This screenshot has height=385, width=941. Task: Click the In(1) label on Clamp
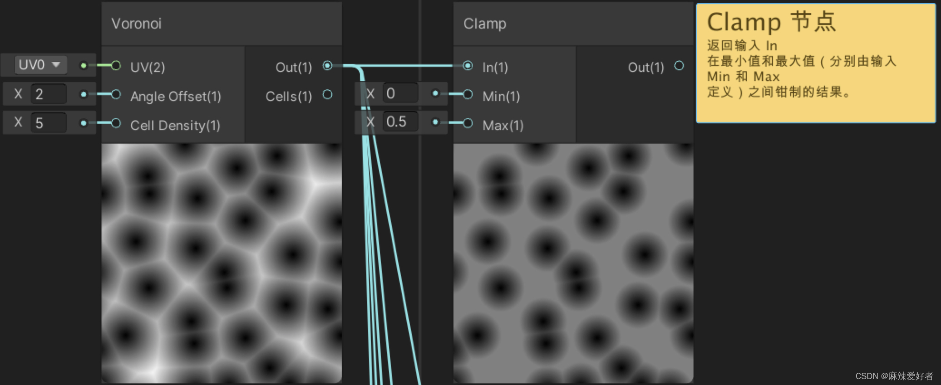coord(495,68)
